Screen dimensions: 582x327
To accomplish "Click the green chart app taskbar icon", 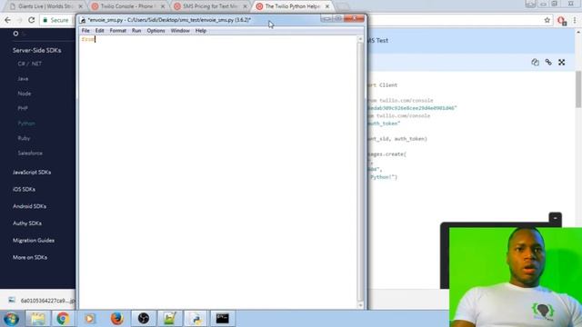I will click(170, 319).
